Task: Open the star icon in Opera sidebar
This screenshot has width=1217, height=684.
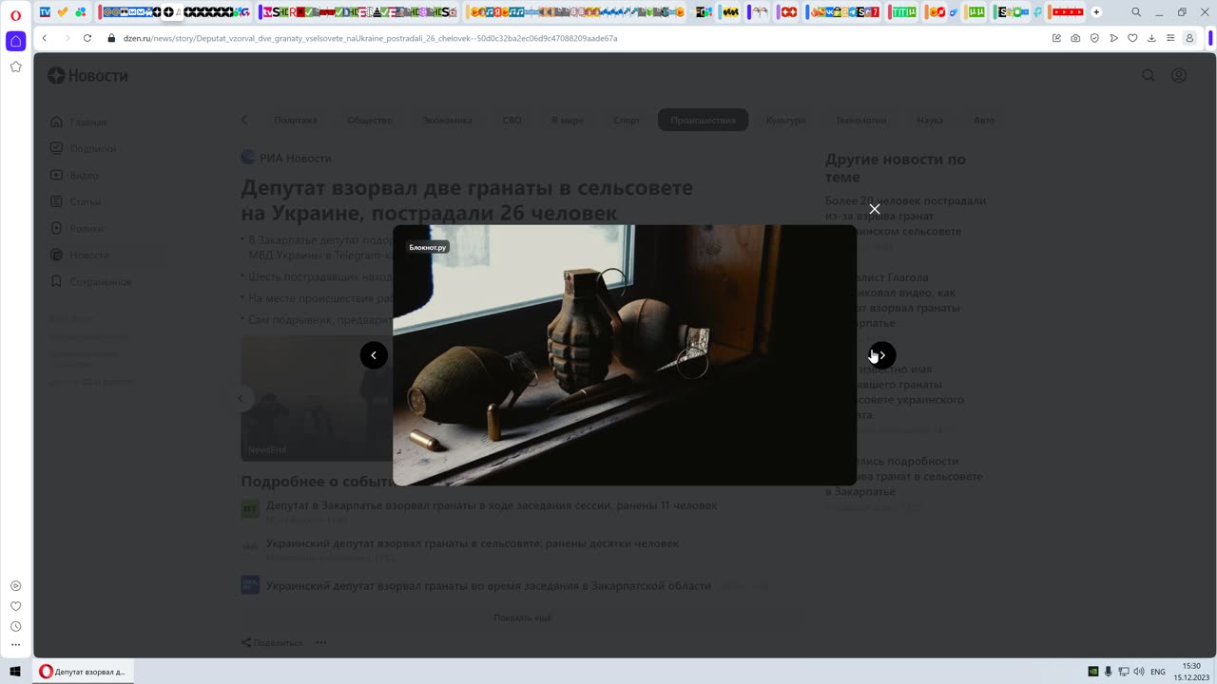Action: [15, 66]
